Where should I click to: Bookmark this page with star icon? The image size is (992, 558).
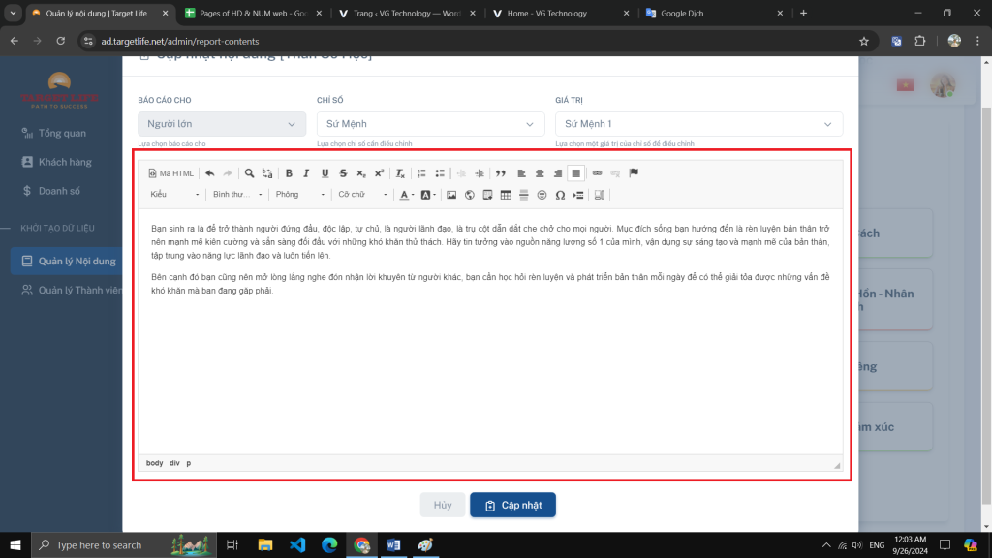point(864,41)
